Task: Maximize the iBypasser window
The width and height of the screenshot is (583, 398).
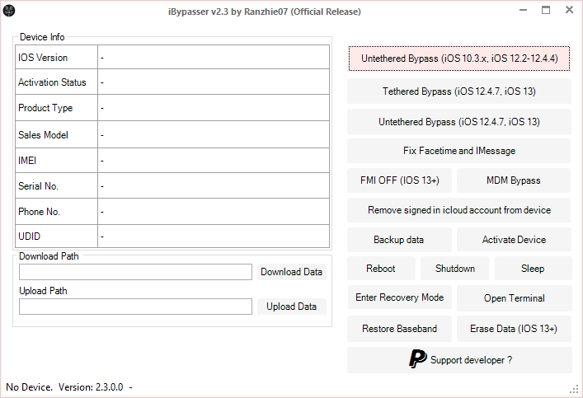Action: [546, 10]
